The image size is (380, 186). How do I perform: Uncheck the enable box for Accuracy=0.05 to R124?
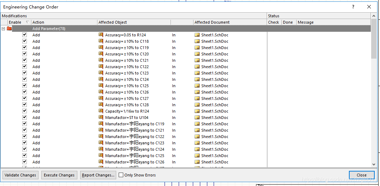pos(24,35)
